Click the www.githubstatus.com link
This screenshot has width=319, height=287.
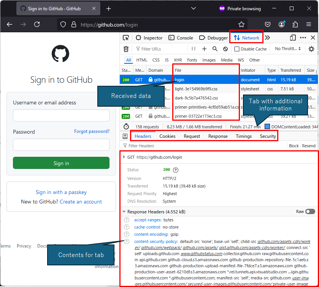[202, 254]
